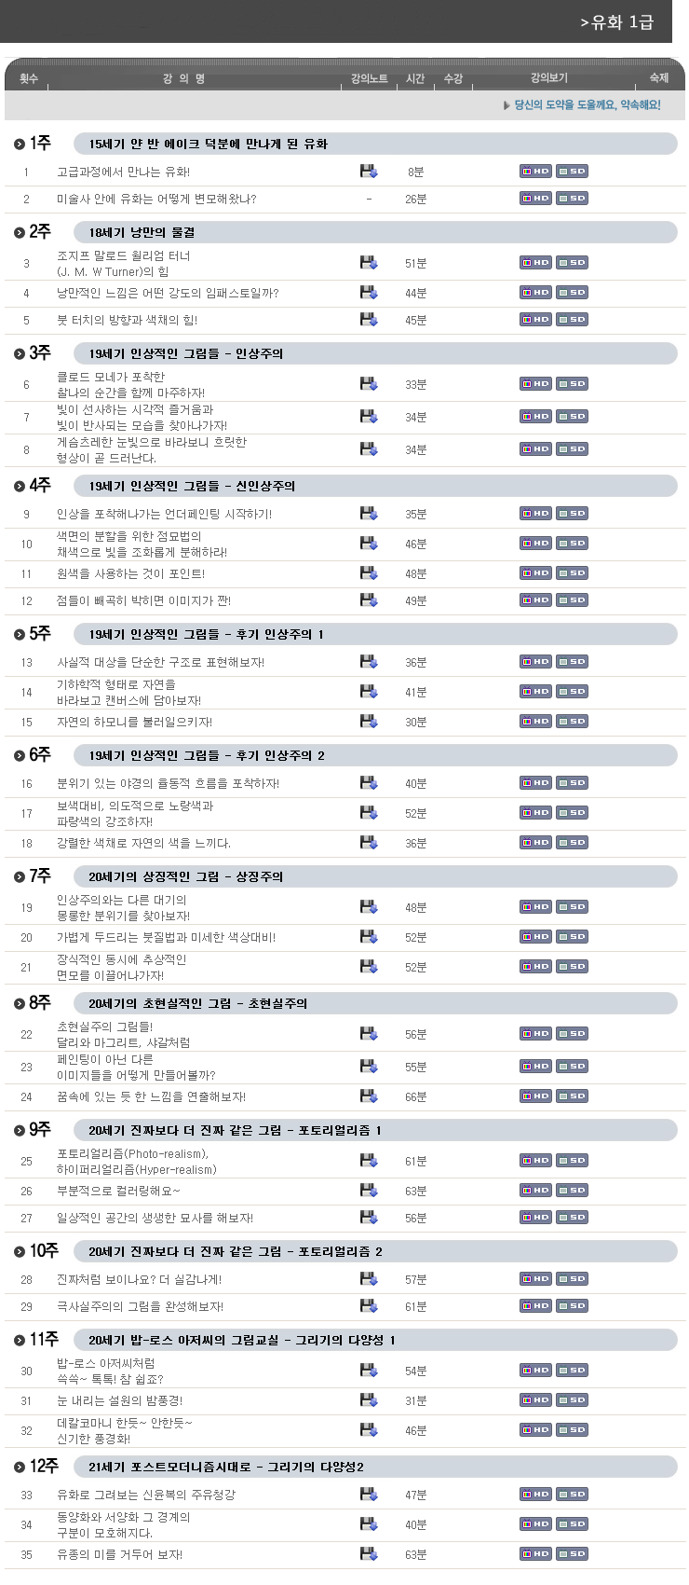Open lecture title 원색을 사용하는 것이 포인트!
The height and width of the screenshot is (1585, 689).
130,573
